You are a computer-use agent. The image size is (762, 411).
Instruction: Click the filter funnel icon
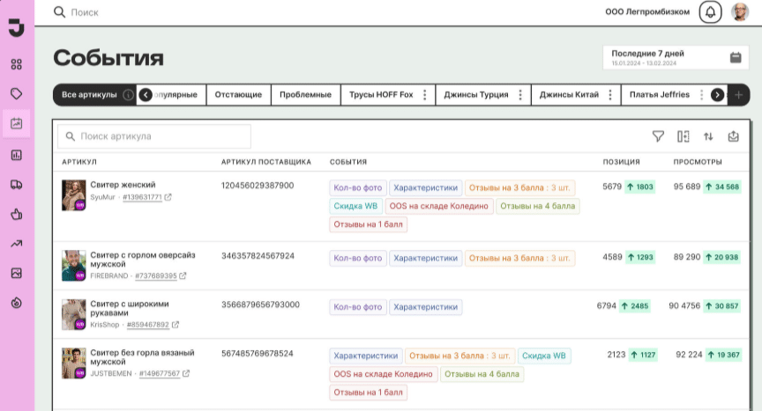click(x=658, y=136)
